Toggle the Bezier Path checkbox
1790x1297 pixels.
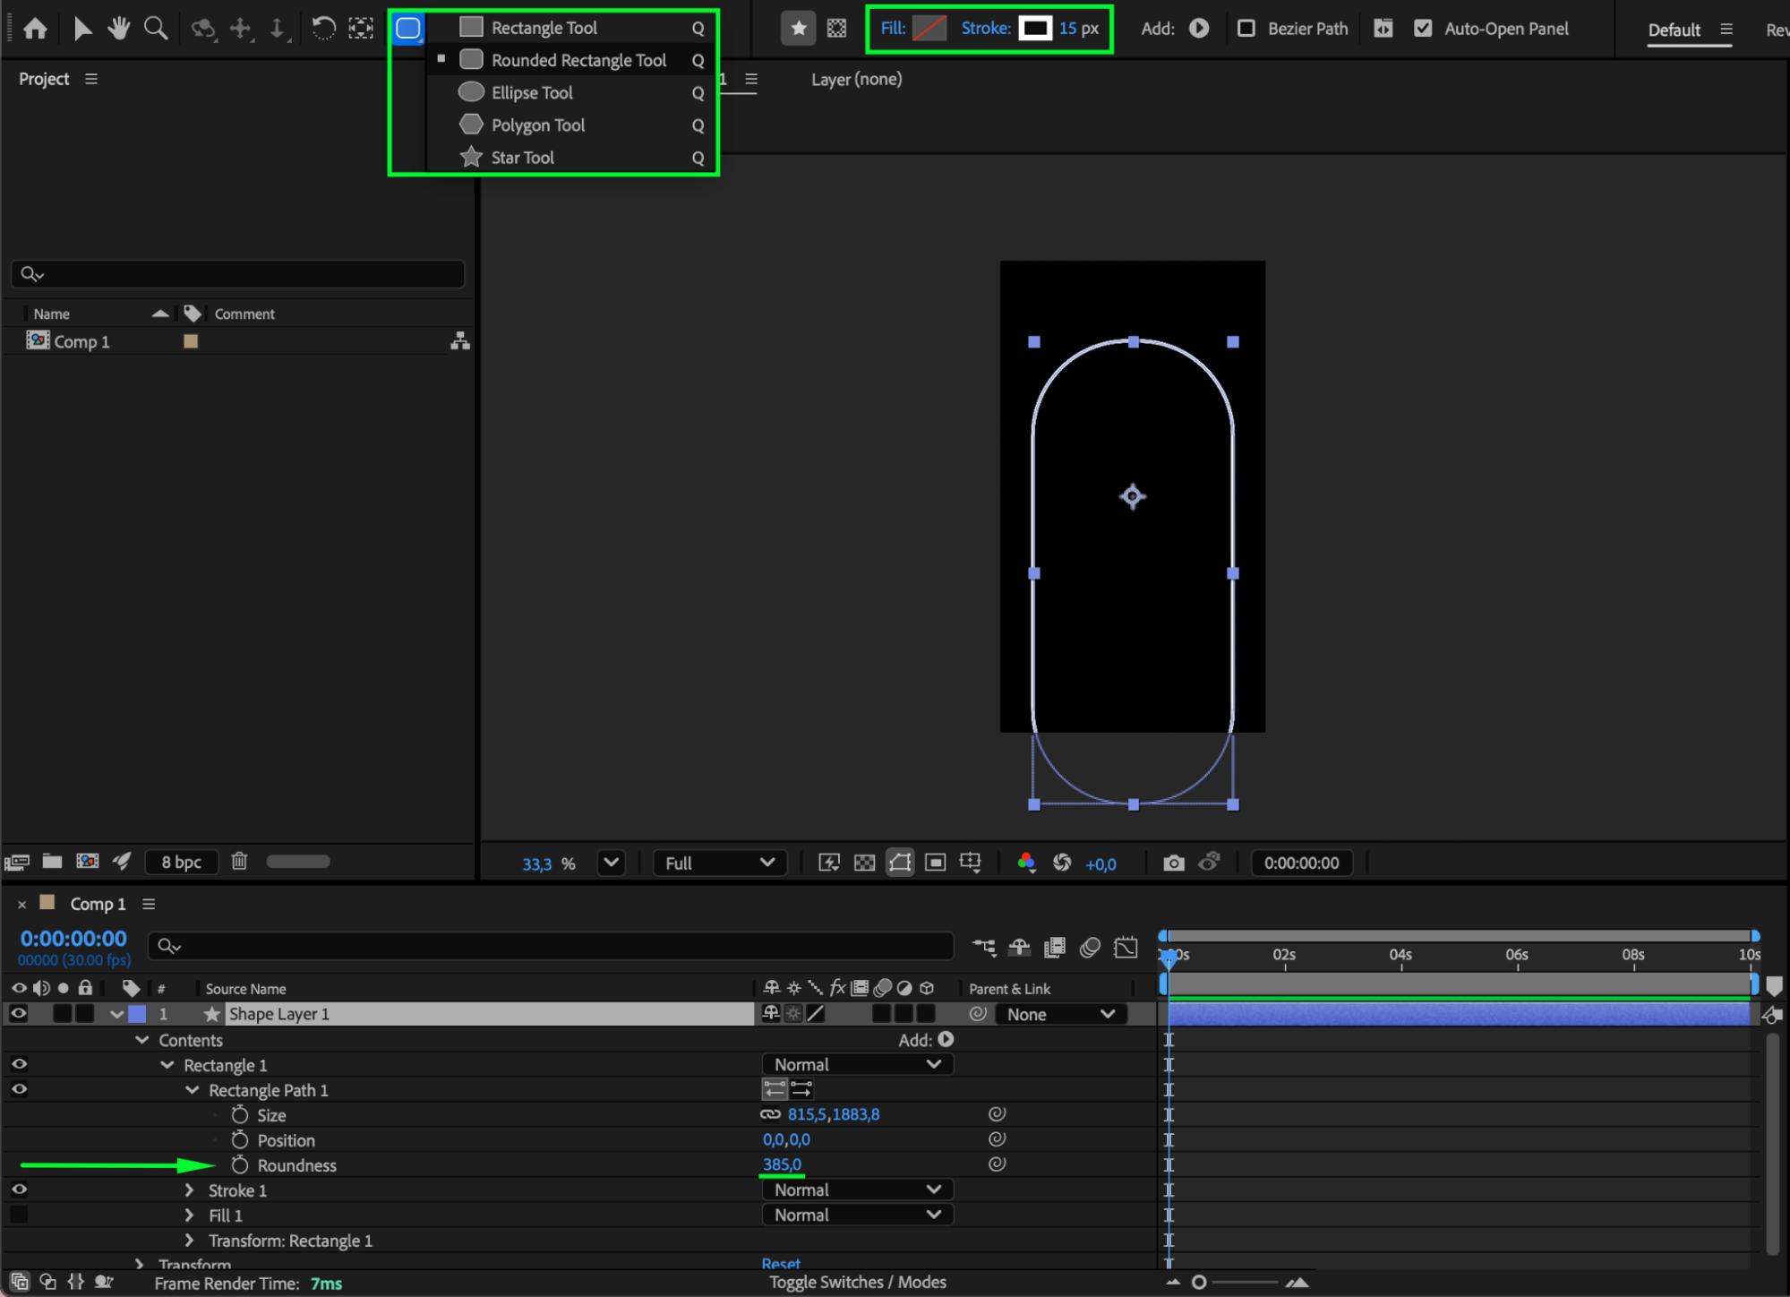[x=1246, y=29]
